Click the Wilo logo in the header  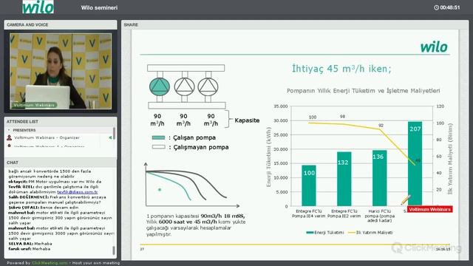(x=38, y=7)
